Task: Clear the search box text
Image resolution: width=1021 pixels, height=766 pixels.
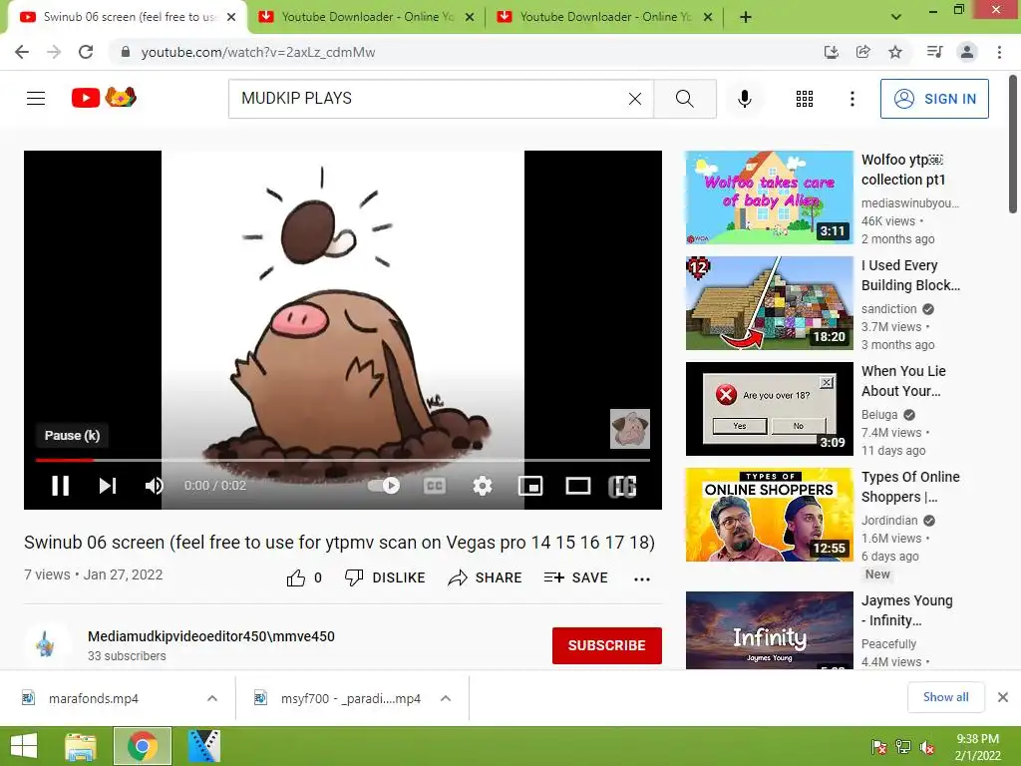Action: (x=635, y=99)
